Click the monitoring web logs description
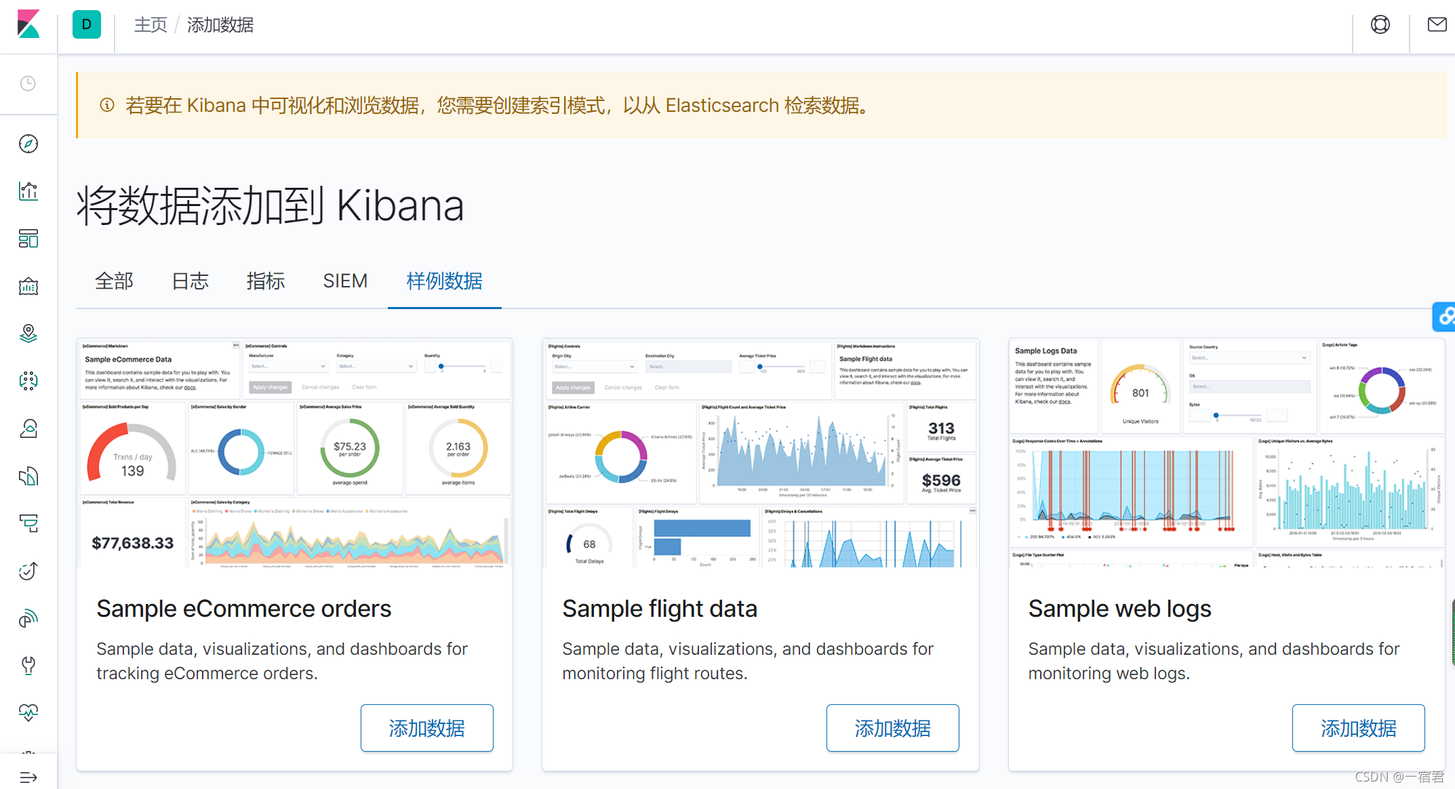This screenshot has height=789, width=1455. click(1214, 661)
